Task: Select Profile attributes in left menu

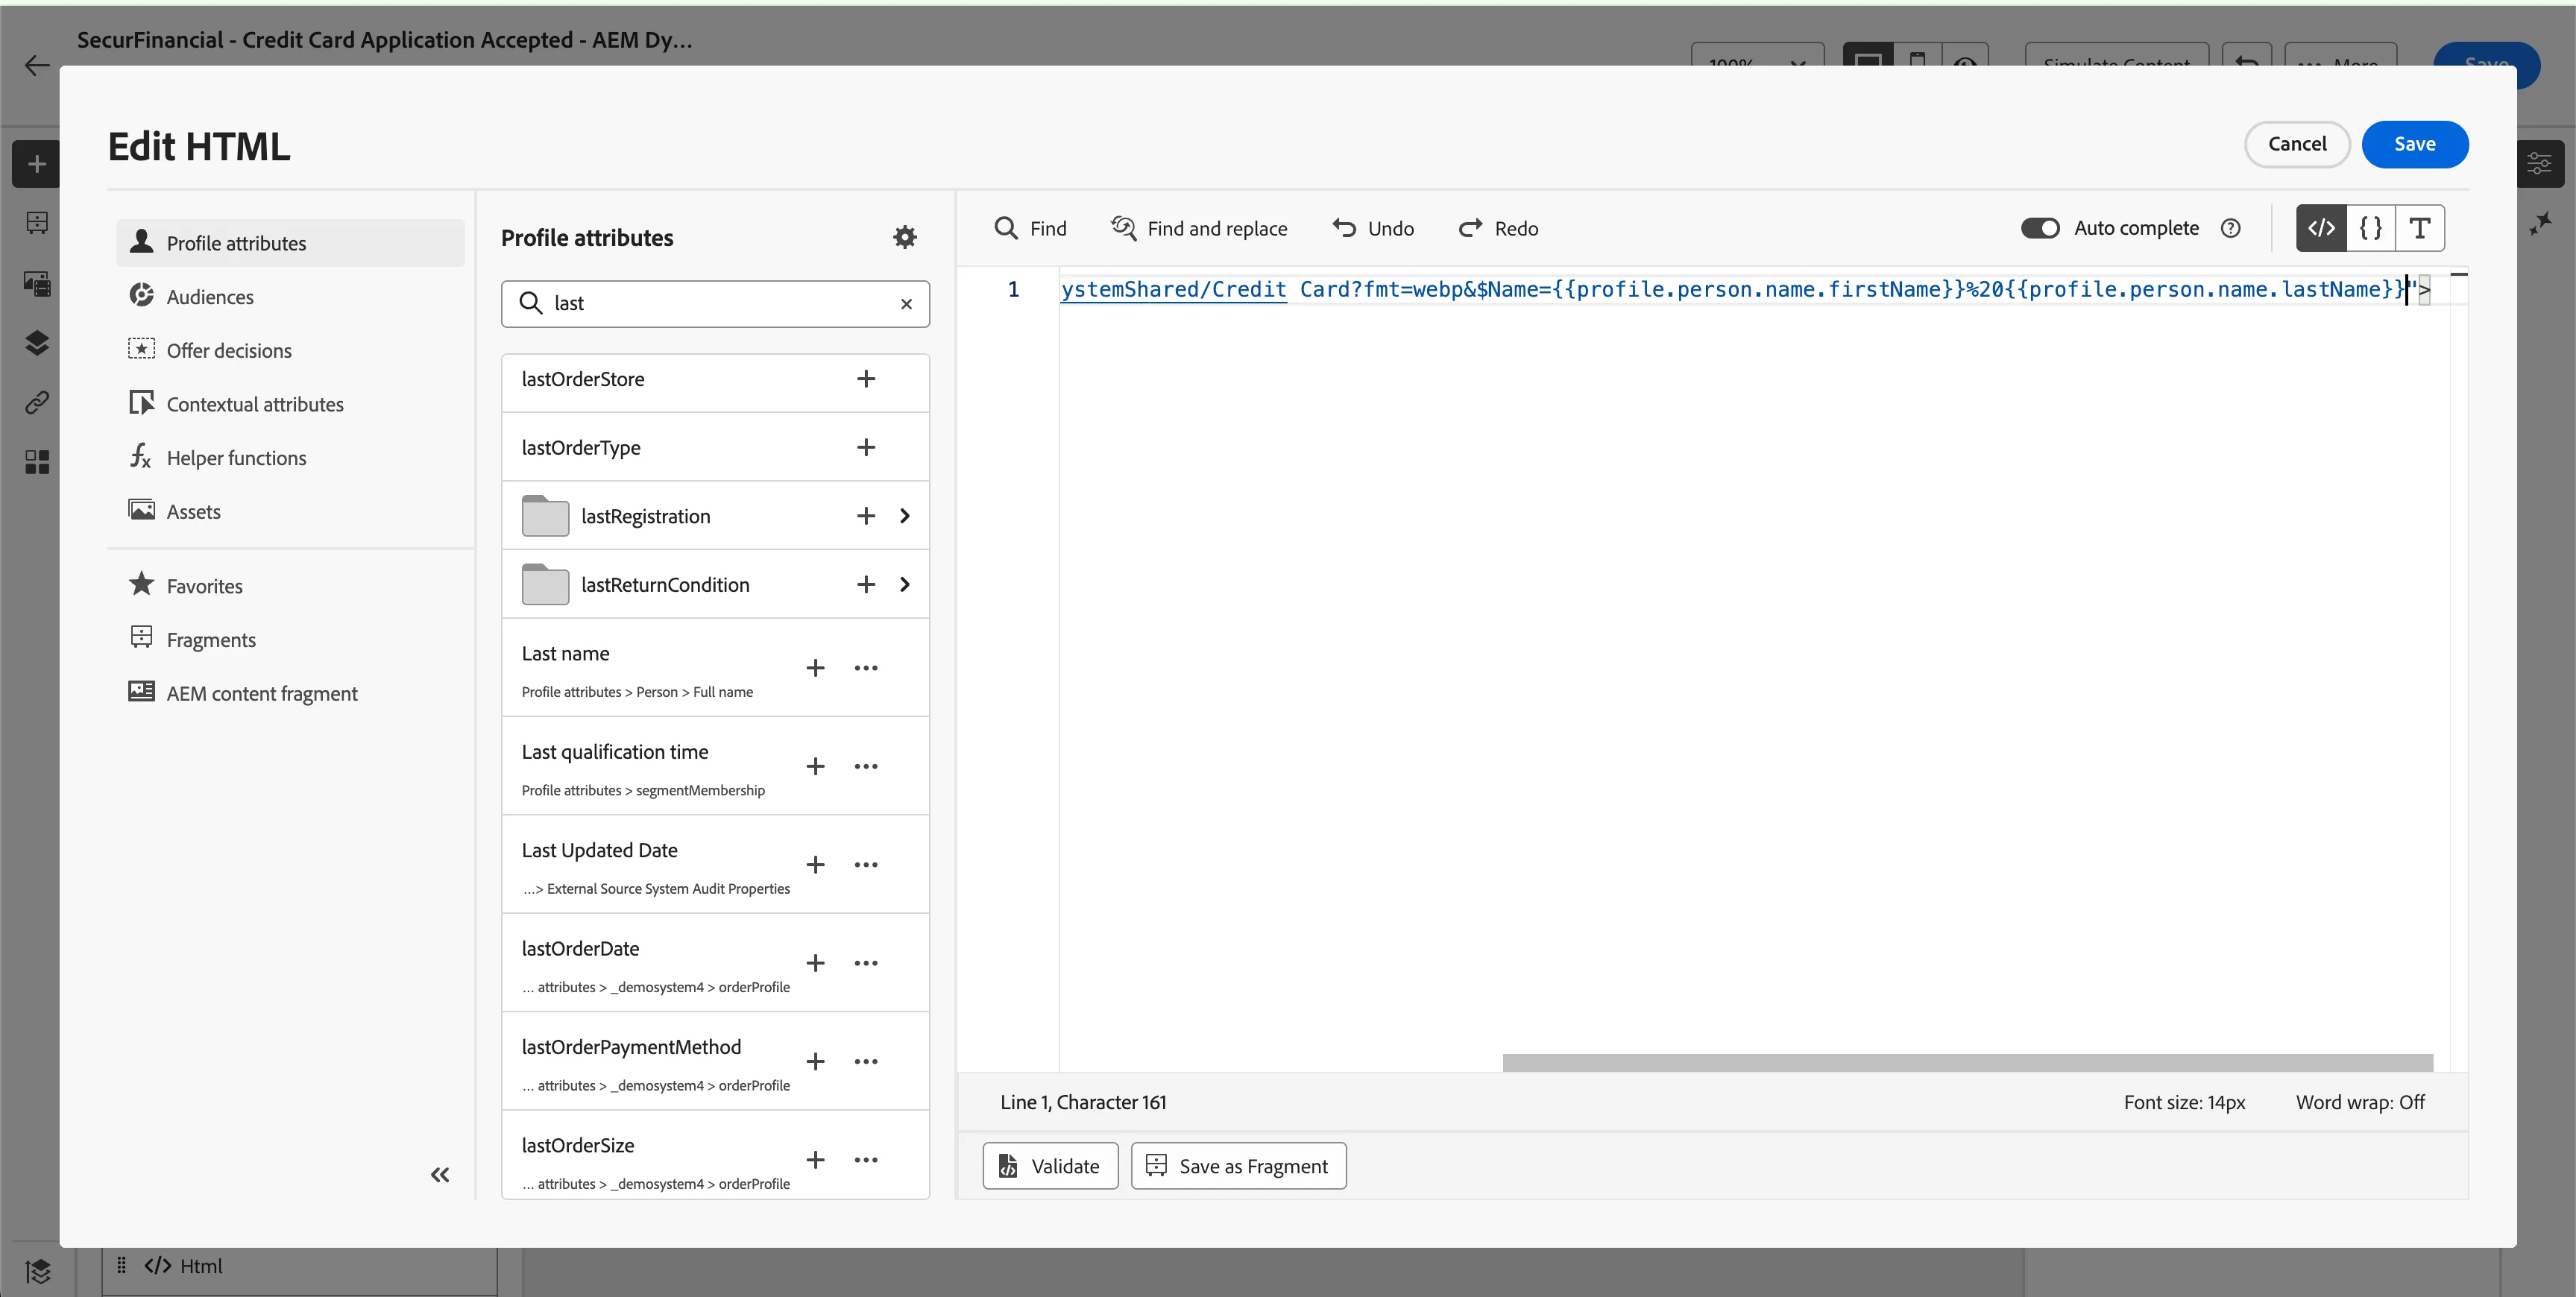Action: (290, 243)
